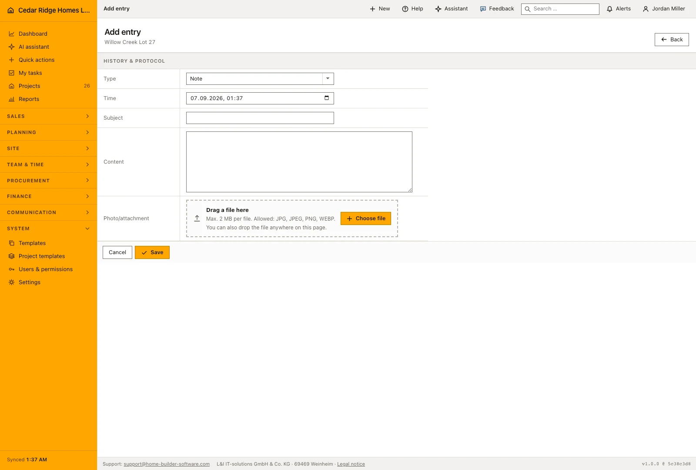
Task: Open the Legal notice link
Action: 351,464
